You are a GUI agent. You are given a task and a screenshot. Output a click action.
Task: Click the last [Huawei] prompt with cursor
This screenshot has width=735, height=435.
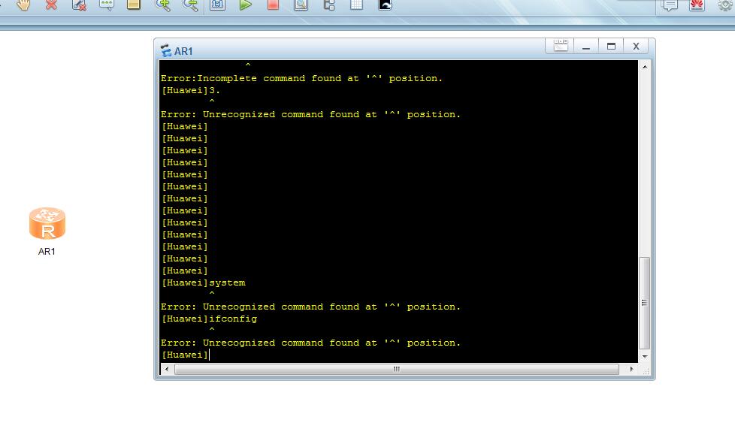185,355
